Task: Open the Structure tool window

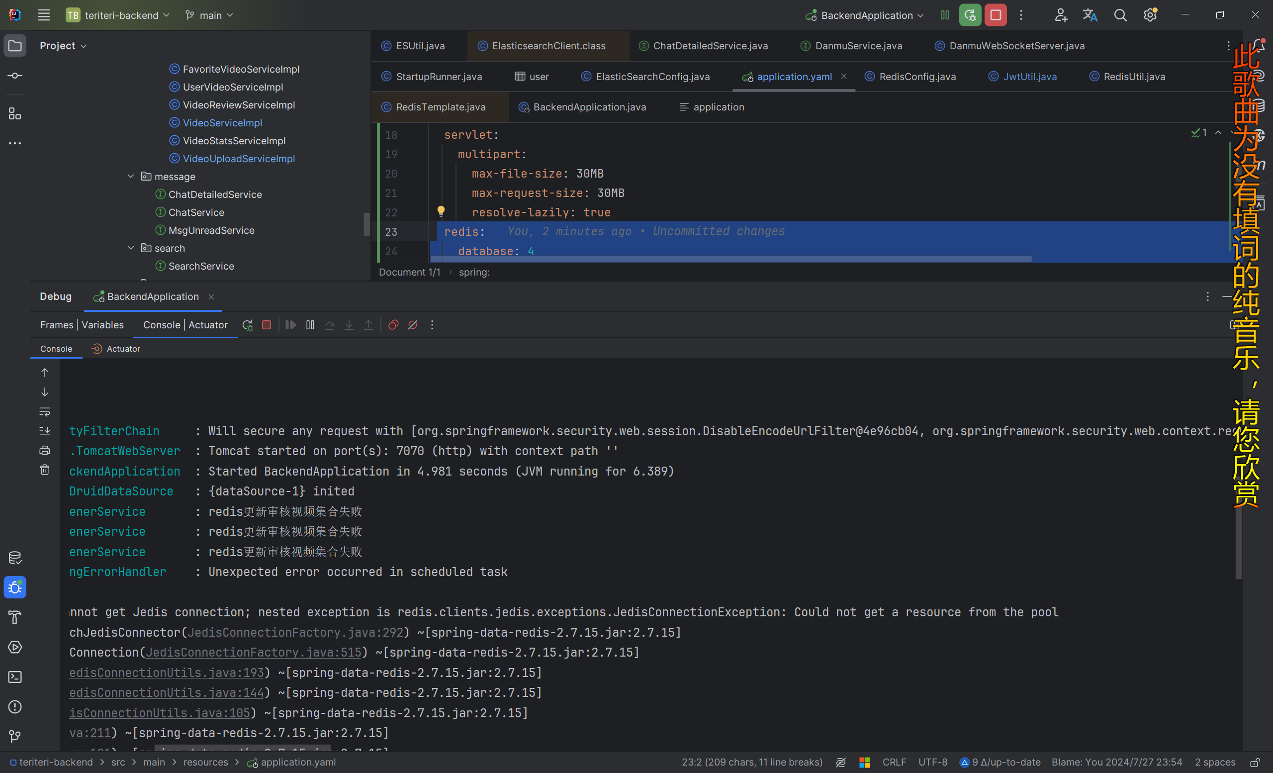Action: (x=15, y=114)
